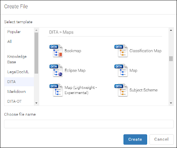
Task: Click the Create button
Action: pyautogui.click(x=135, y=139)
